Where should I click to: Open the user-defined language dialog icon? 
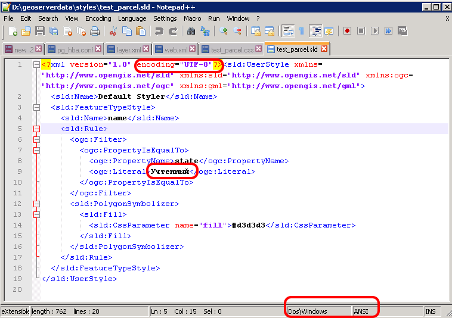pyautogui.click(x=329, y=31)
